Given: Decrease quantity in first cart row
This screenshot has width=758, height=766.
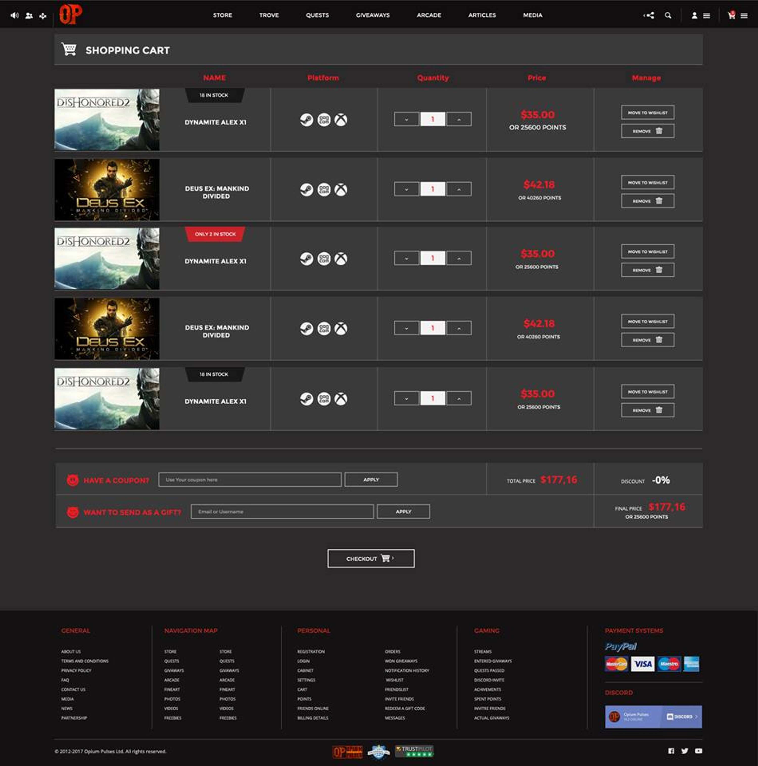Looking at the screenshot, I should click(406, 119).
